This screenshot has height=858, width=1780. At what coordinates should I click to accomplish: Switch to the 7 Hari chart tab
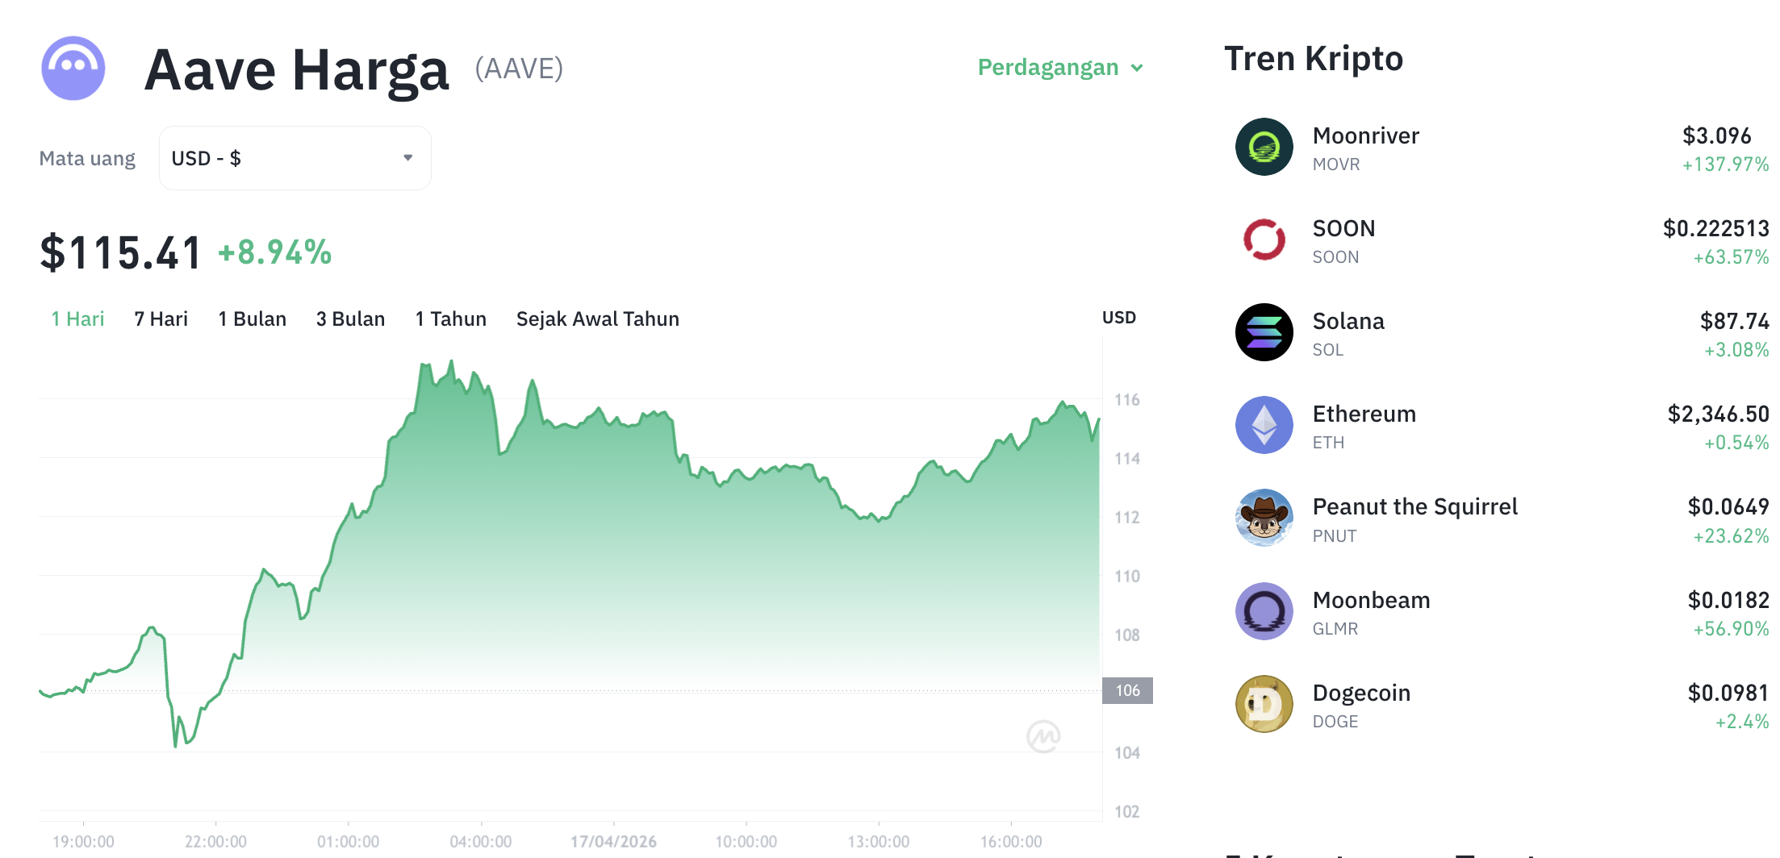click(x=161, y=319)
